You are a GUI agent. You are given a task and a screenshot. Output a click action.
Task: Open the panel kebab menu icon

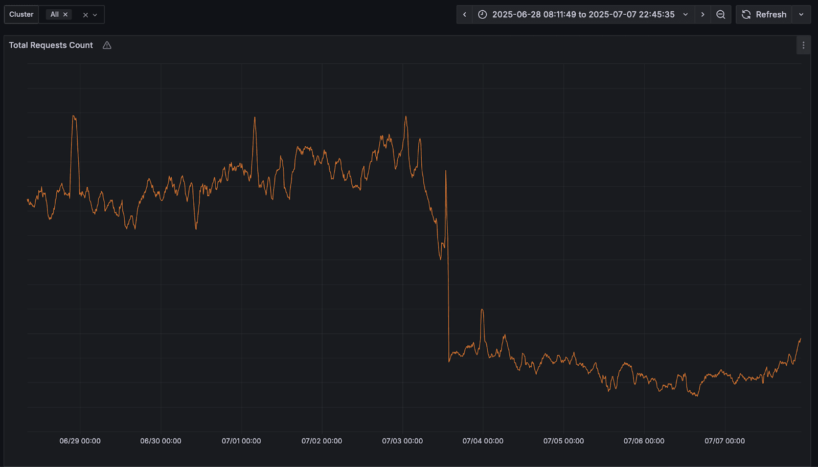803,45
